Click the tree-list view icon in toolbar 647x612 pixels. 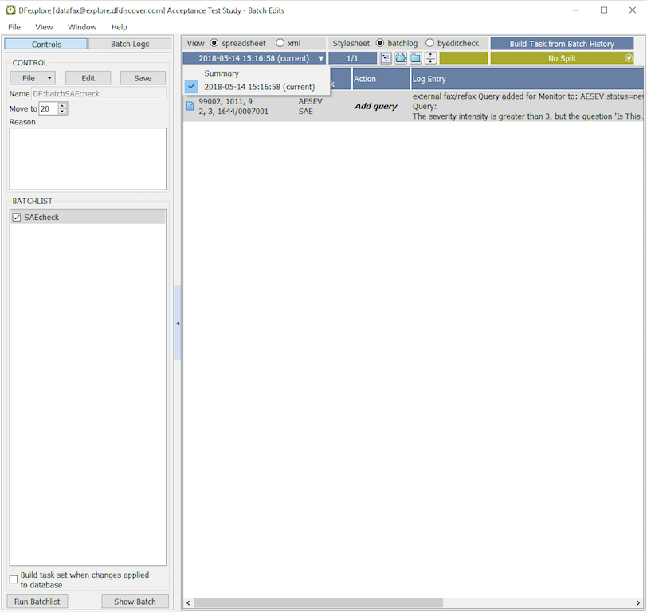(386, 58)
